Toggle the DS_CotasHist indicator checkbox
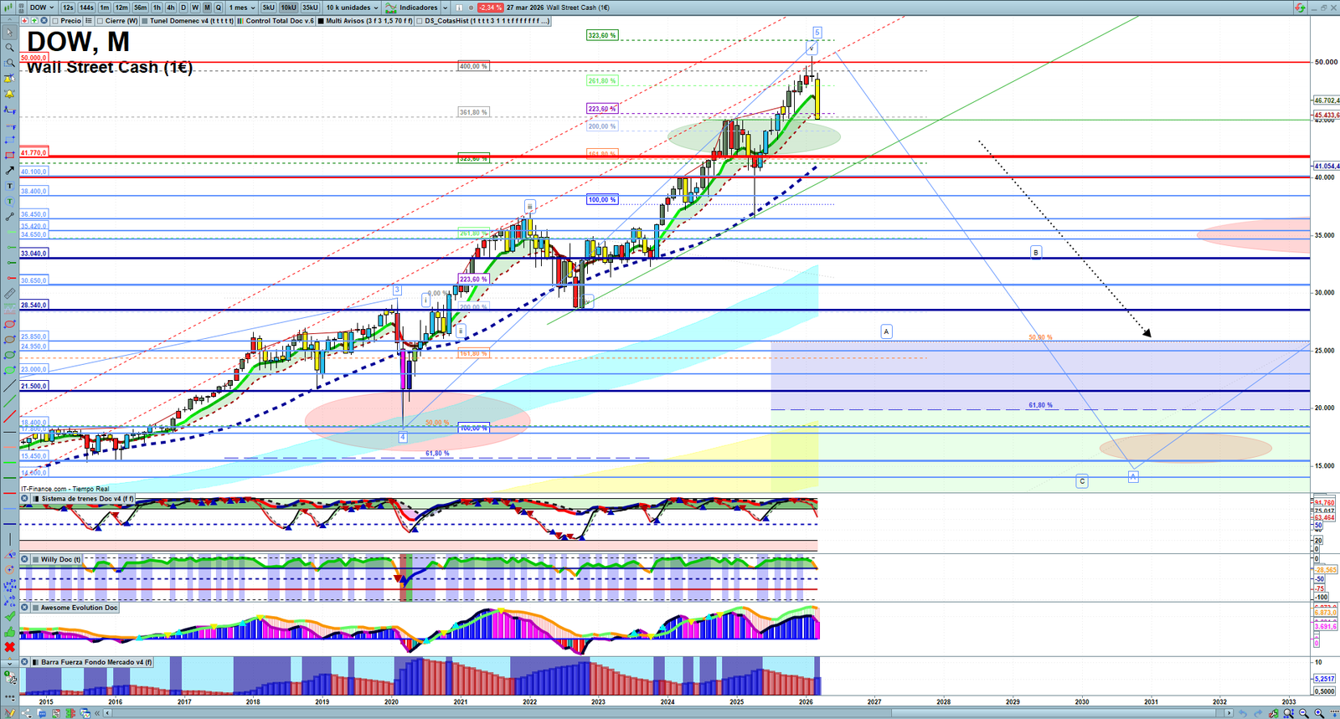1340x719 pixels. tap(420, 21)
